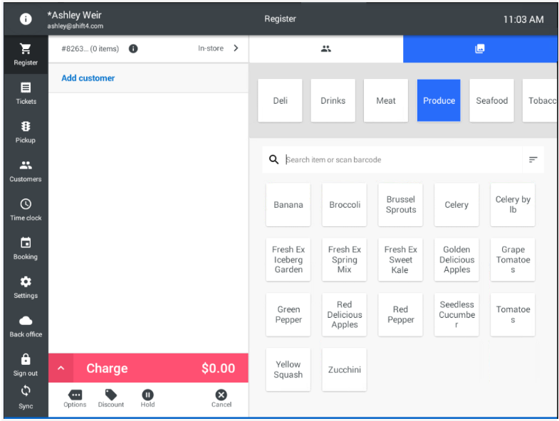Screen dimensions: 559x421
Task: Go to Customers in the sidebar
Action: (26, 171)
